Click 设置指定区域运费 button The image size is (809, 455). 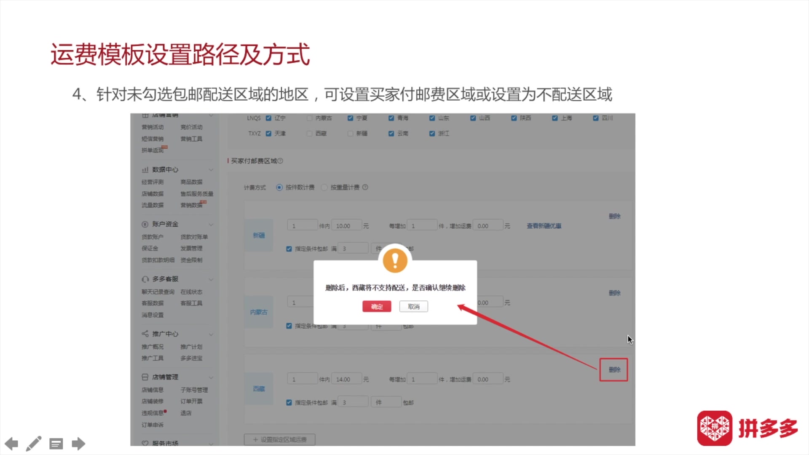click(x=279, y=439)
